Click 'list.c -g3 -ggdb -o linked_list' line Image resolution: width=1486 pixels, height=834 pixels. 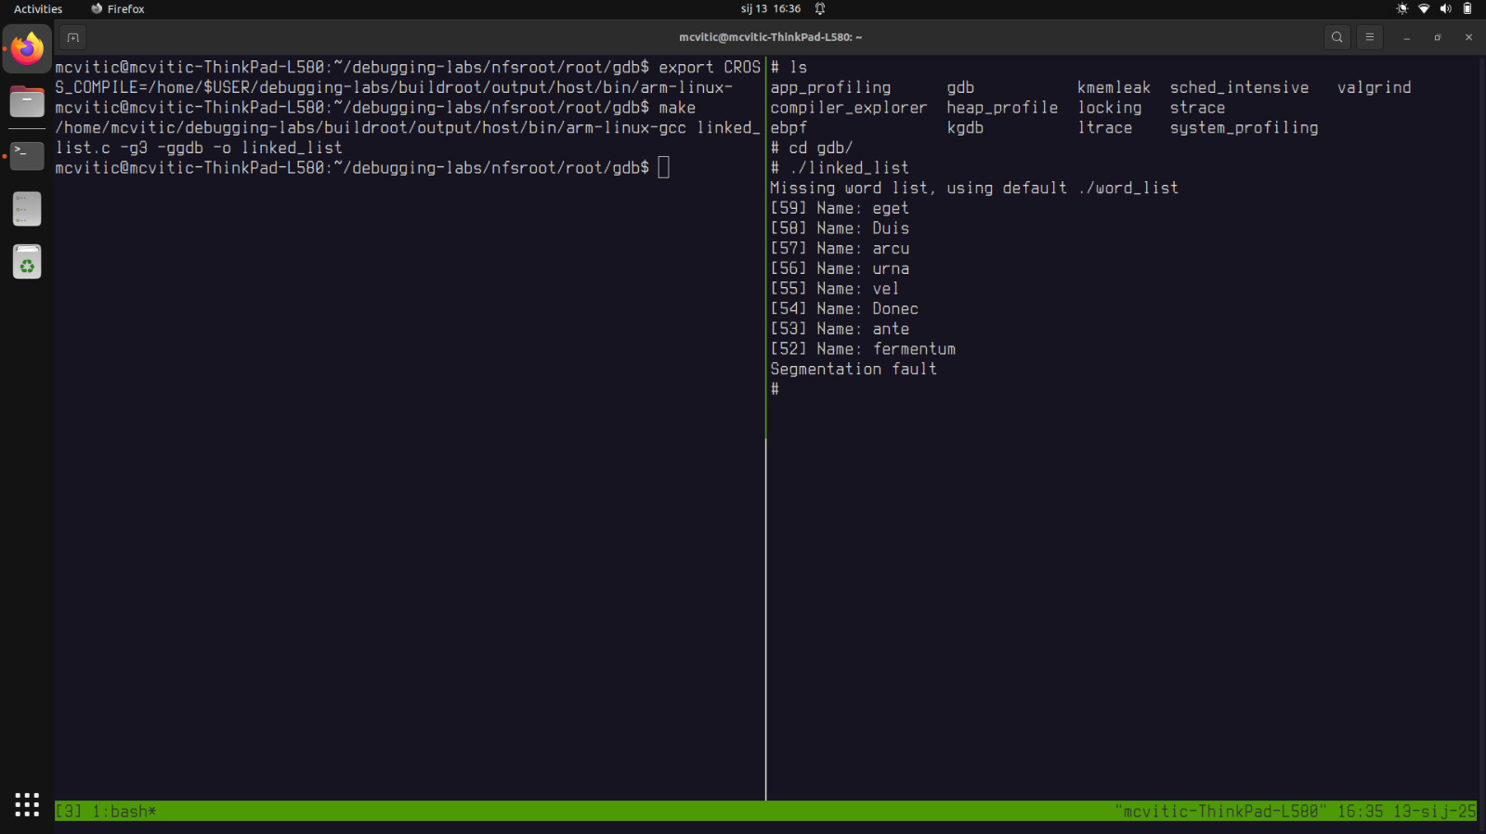click(x=199, y=148)
